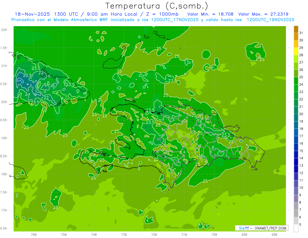This screenshot has height=238, width=308.
Task: Click the '21N' latitude axis label
Action: pyautogui.click(x=4, y=66)
